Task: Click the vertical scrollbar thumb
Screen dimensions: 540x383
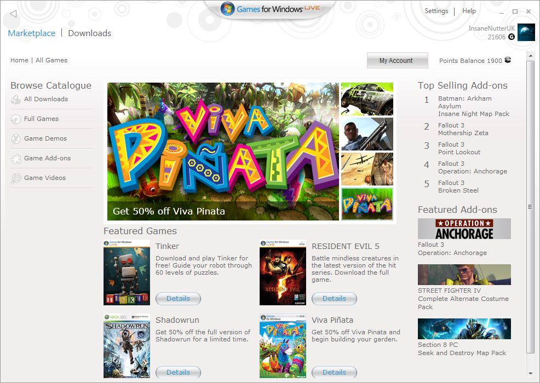Action: pyautogui.click(x=531, y=206)
